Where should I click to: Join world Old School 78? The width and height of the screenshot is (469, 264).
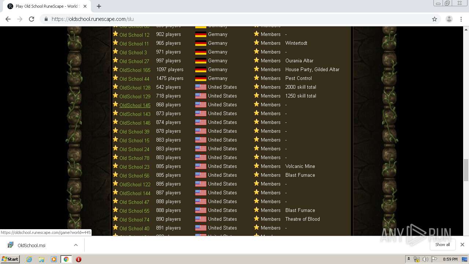[134, 158]
